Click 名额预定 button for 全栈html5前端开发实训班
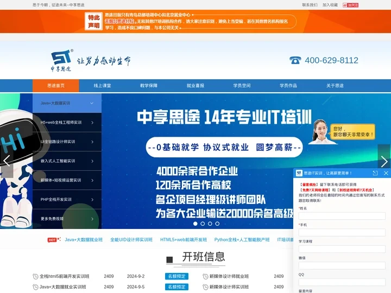 (176, 276)
